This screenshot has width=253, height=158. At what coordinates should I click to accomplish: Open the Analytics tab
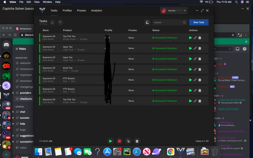tap(97, 11)
